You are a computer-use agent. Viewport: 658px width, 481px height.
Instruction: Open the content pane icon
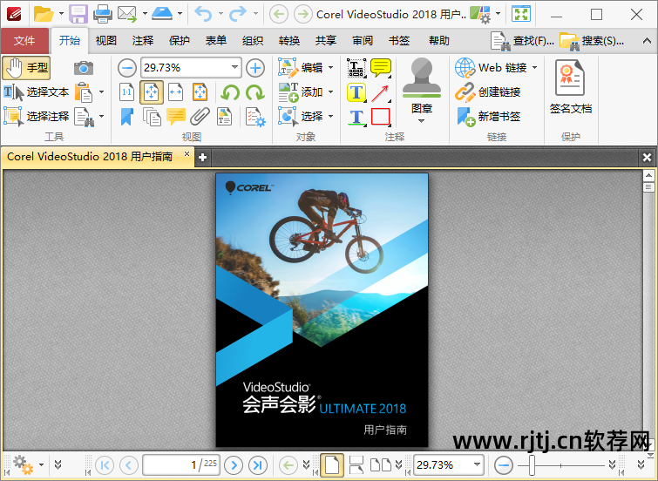(225, 117)
